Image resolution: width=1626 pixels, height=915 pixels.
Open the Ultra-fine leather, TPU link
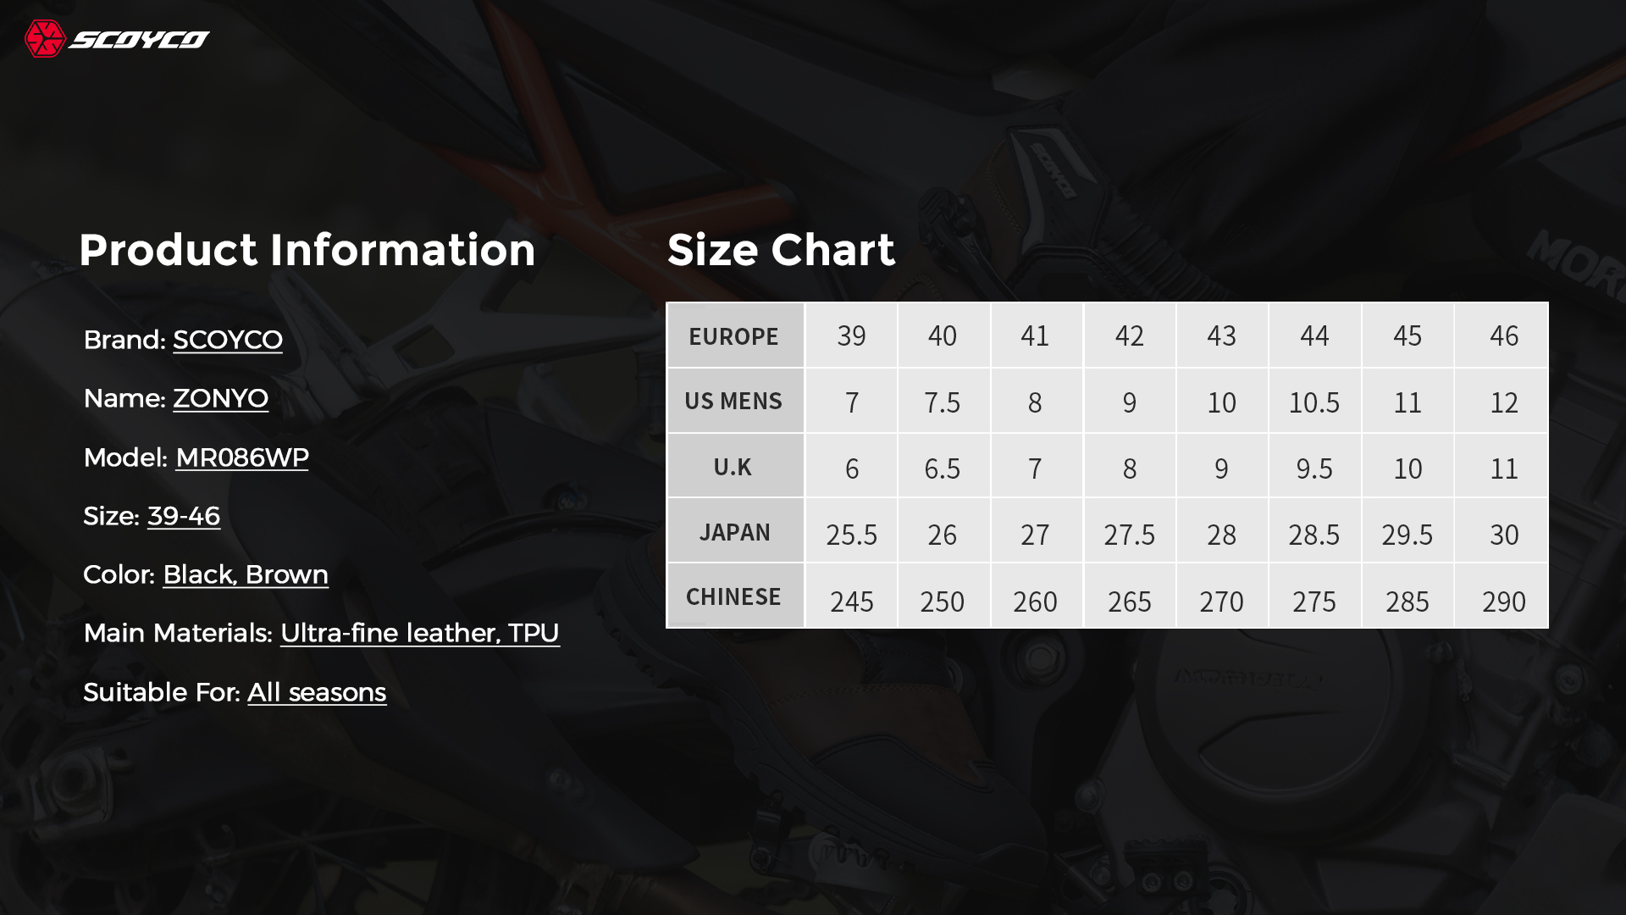coord(420,633)
